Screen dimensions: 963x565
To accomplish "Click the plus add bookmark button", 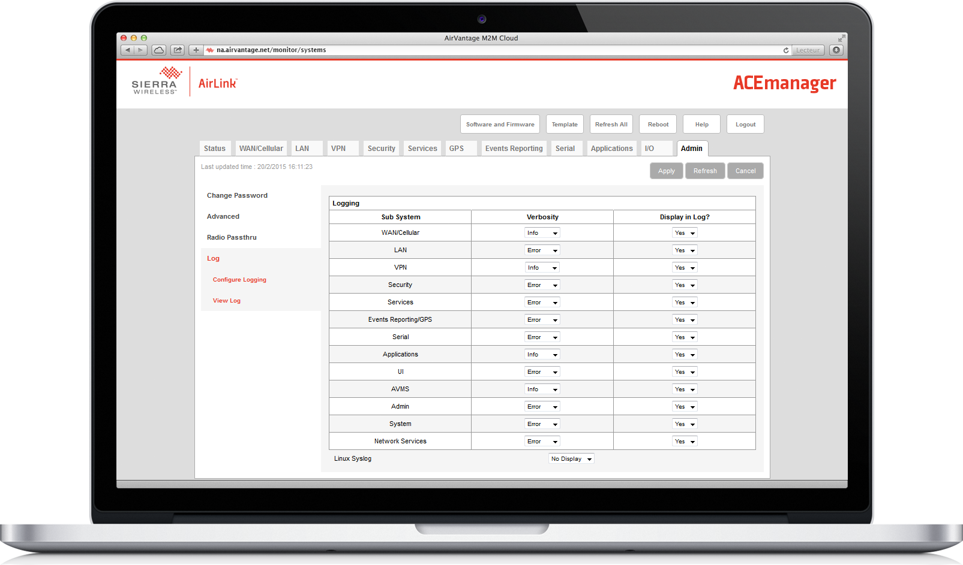I will 196,50.
